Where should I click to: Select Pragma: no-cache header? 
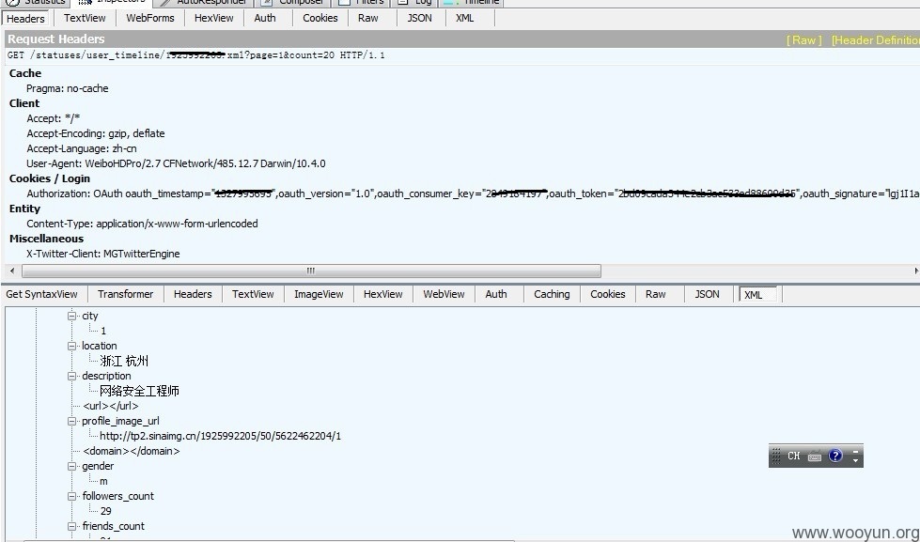(68, 88)
